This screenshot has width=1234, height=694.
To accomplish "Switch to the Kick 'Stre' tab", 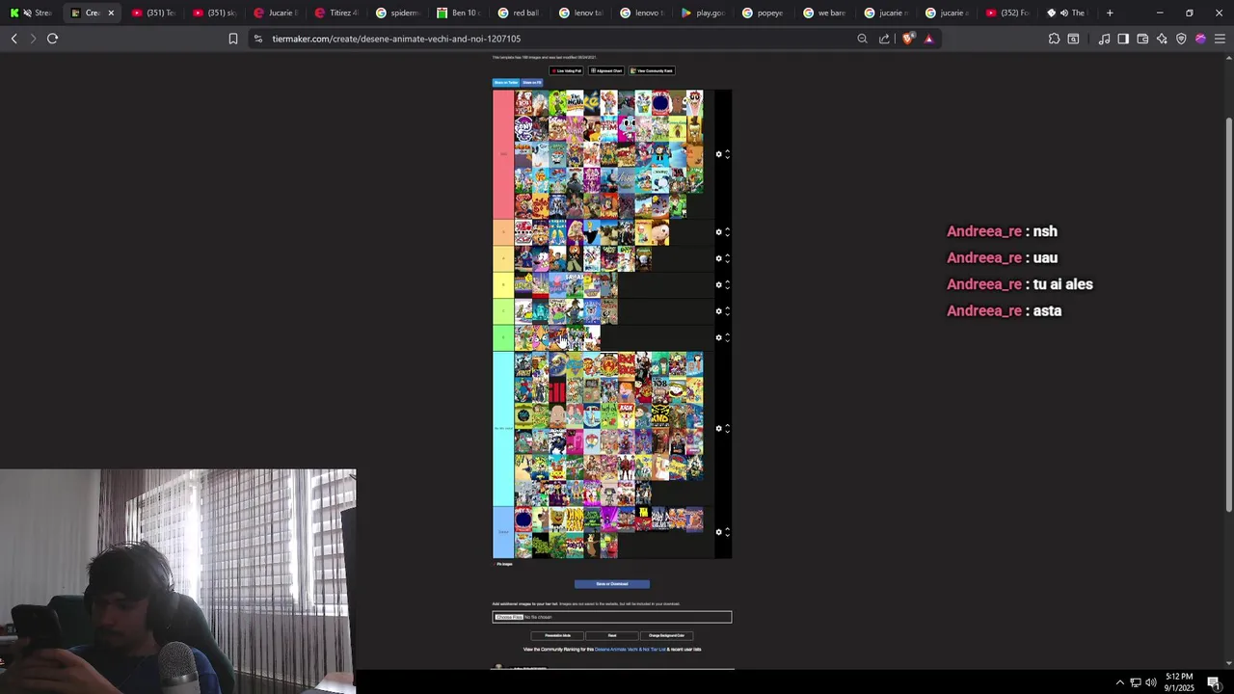I will click(32, 13).
